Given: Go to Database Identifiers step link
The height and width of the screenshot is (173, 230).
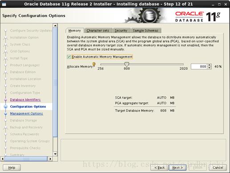Looking at the screenshot, I should (25, 100).
